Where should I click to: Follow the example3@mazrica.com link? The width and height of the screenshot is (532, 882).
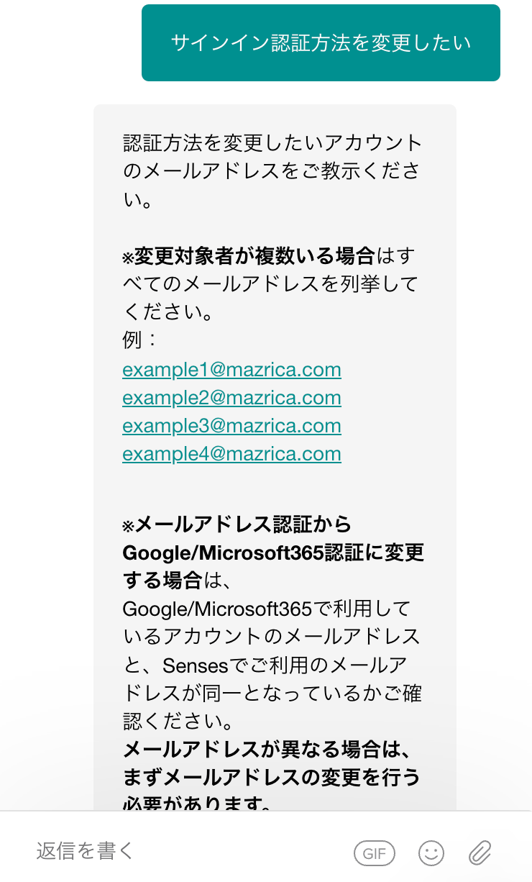pos(231,426)
